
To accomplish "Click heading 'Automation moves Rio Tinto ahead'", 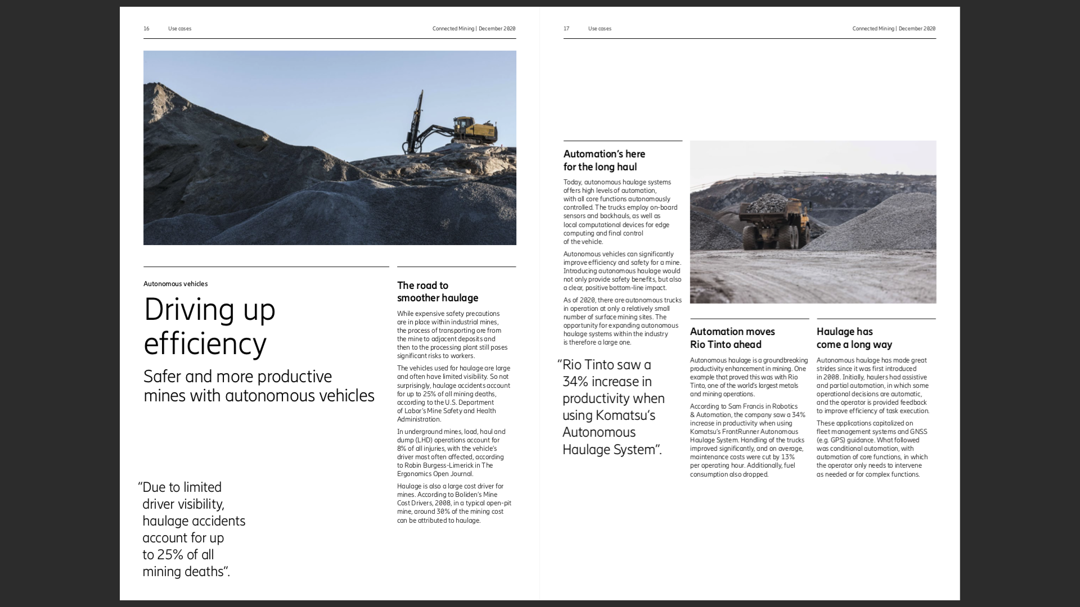I will click(732, 338).
